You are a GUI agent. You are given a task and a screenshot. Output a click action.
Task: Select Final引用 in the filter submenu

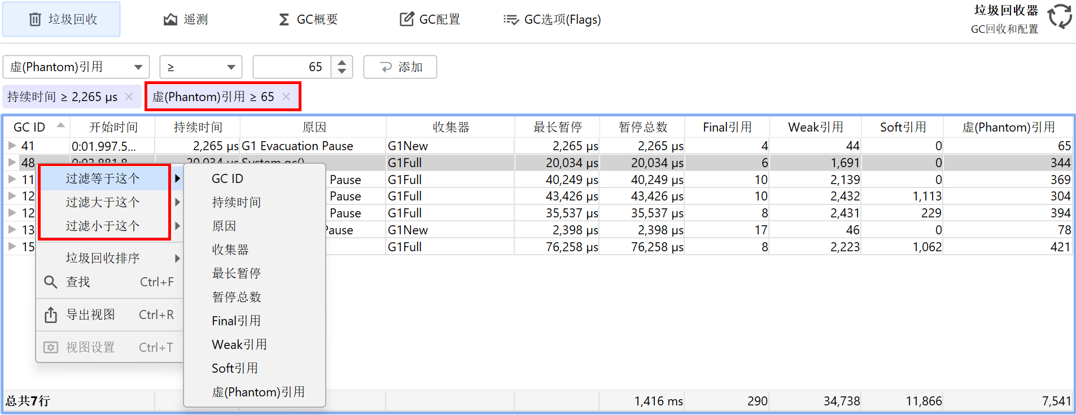pos(255,321)
